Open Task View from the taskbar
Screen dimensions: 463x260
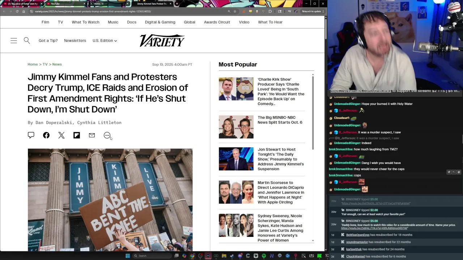point(176,256)
